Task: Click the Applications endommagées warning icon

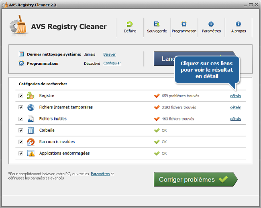Action: point(31,153)
